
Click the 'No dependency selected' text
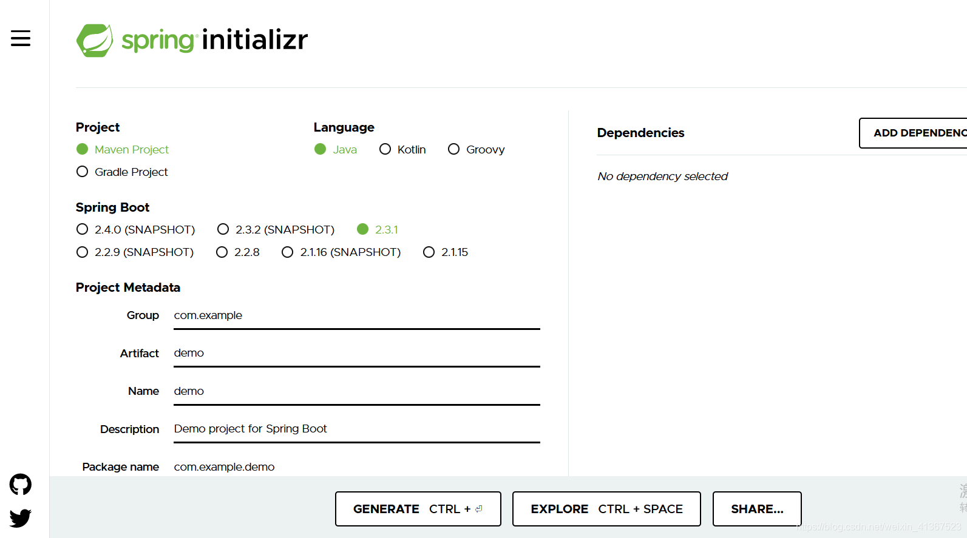click(662, 176)
